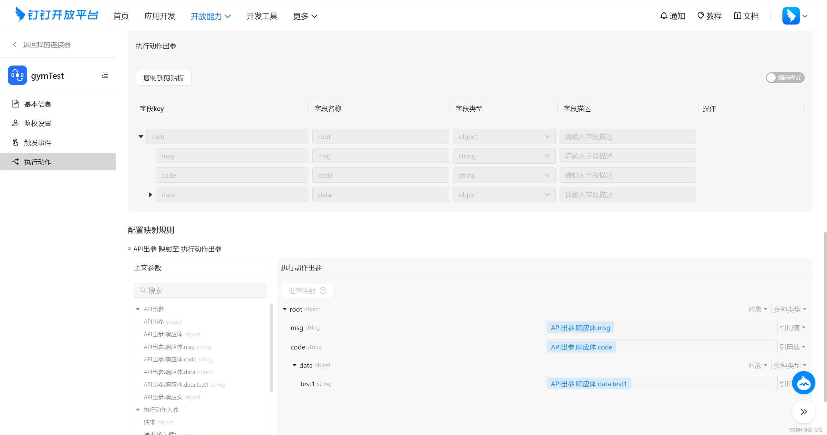
Task: Click the 执行动作 share-nodes icon
Action: (x=16, y=162)
